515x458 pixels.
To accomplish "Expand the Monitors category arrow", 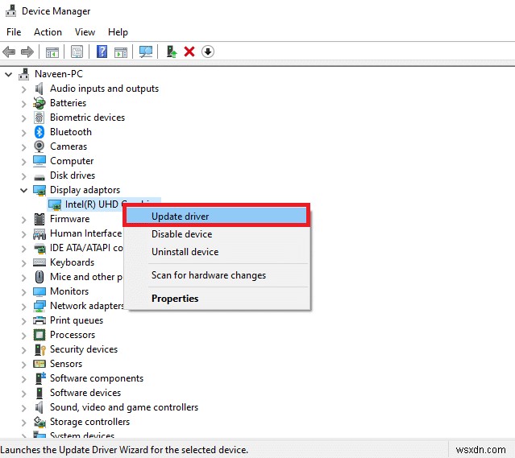I will (x=23, y=292).
